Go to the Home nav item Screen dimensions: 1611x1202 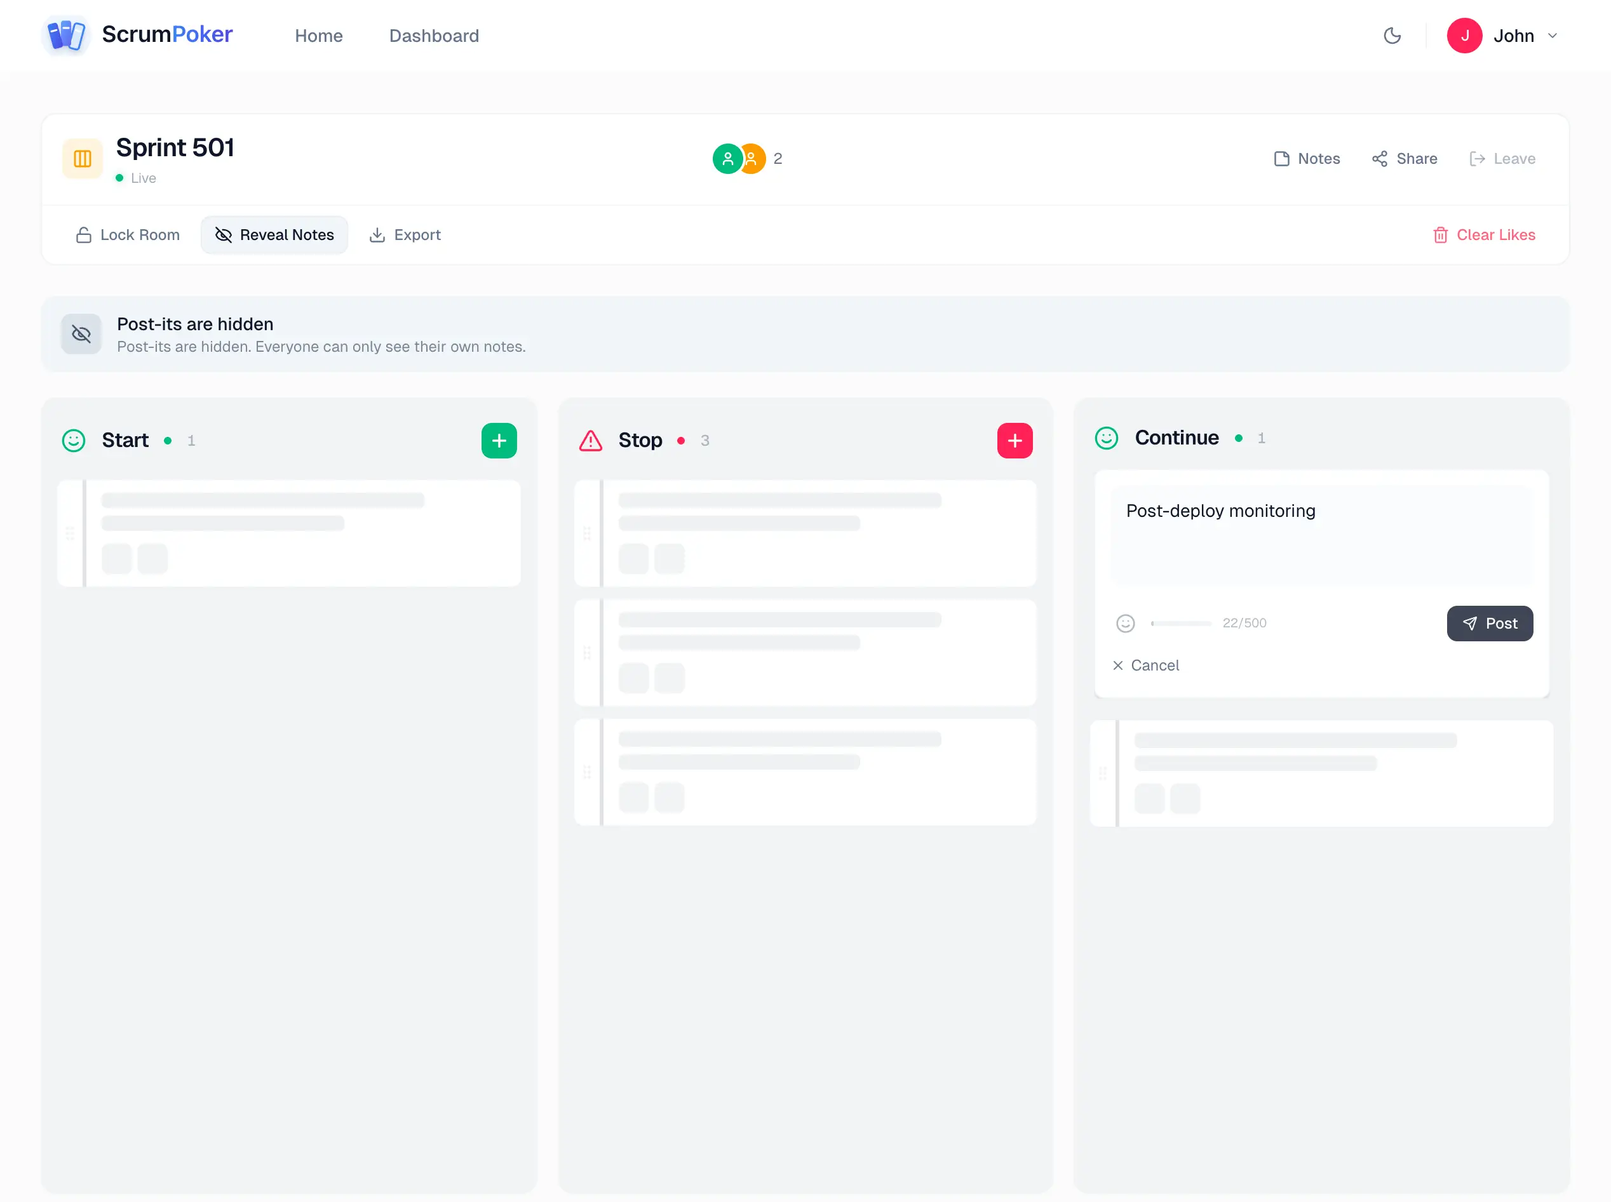(x=318, y=36)
